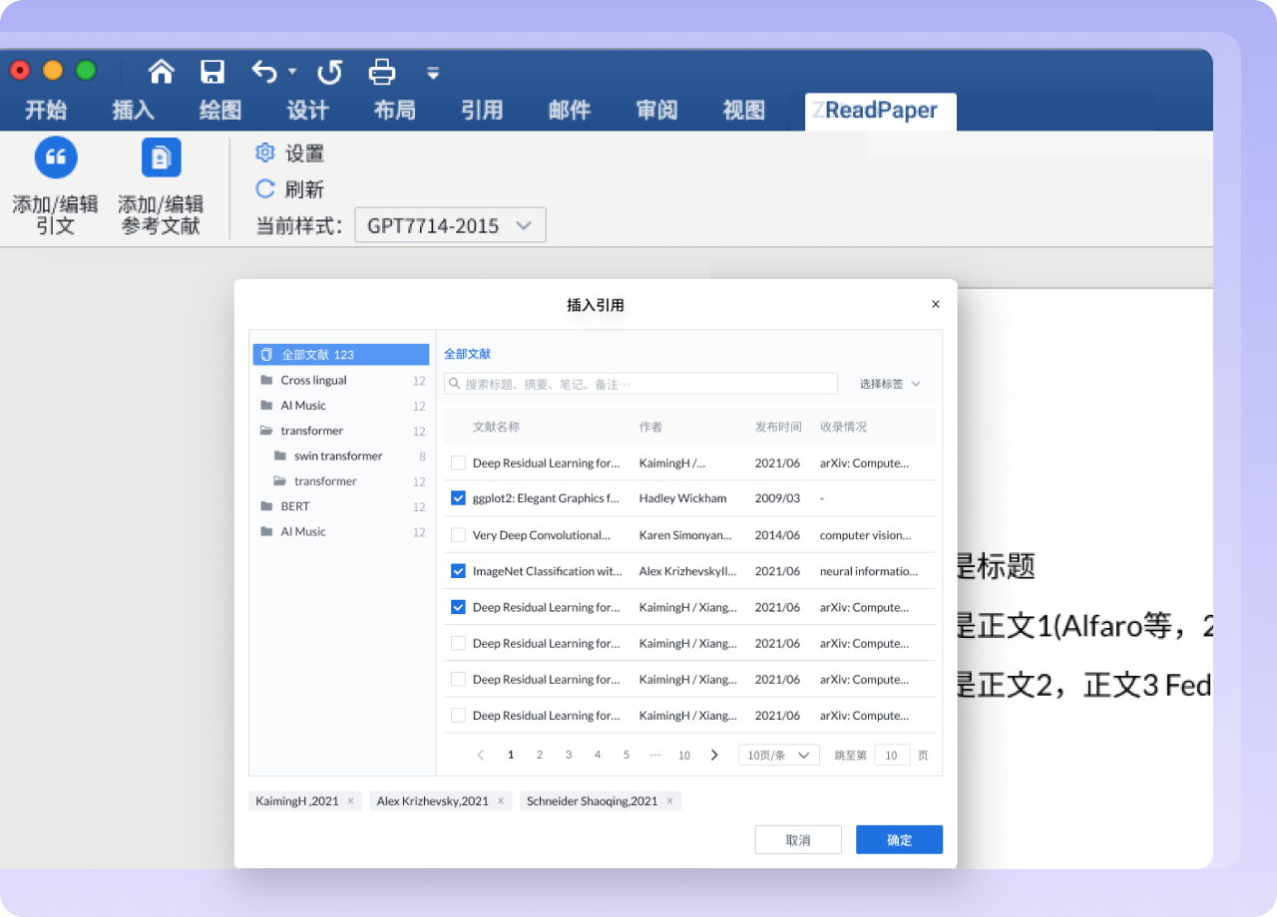The height and width of the screenshot is (917, 1277).
Task: Click the Redo icon
Action: (x=329, y=71)
